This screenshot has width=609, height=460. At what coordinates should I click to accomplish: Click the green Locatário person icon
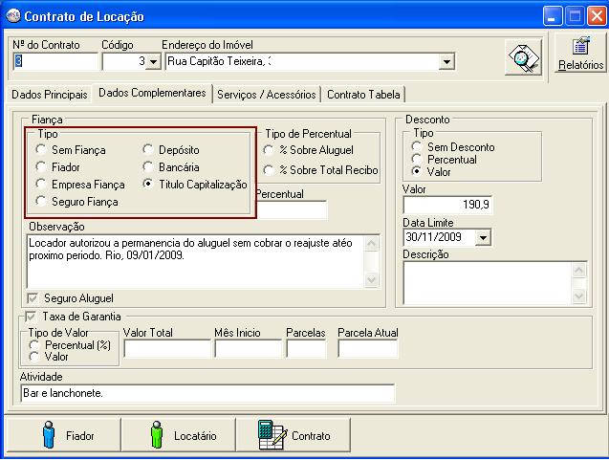(157, 435)
